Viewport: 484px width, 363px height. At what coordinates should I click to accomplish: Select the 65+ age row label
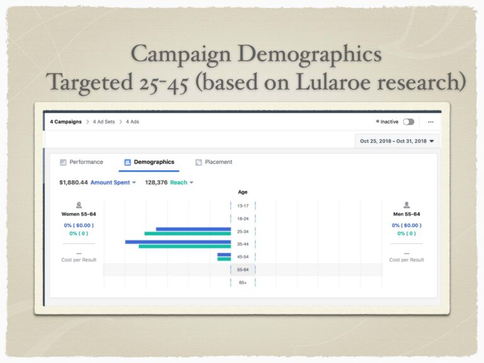pyautogui.click(x=243, y=283)
